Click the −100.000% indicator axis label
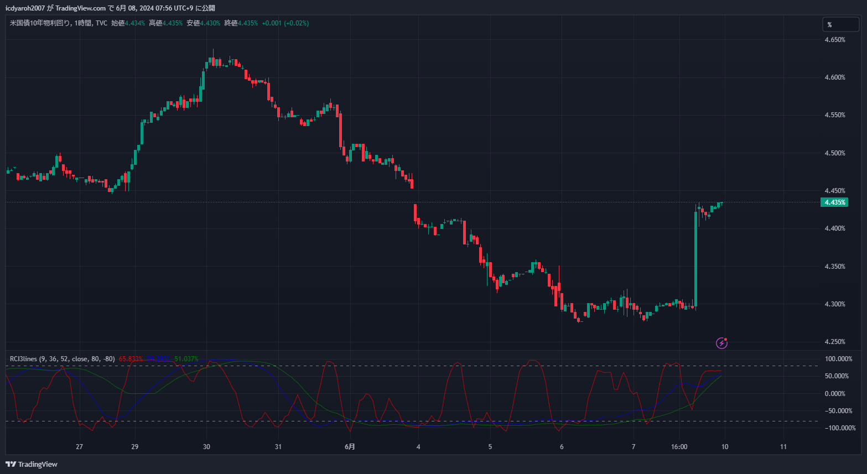 tap(840, 428)
